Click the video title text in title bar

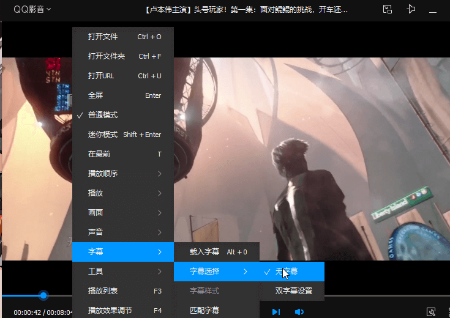247,9
